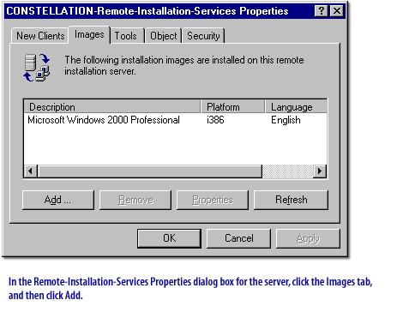
Task: Select the Microsoft Windows 2000 Professional row
Action: pos(175,120)
